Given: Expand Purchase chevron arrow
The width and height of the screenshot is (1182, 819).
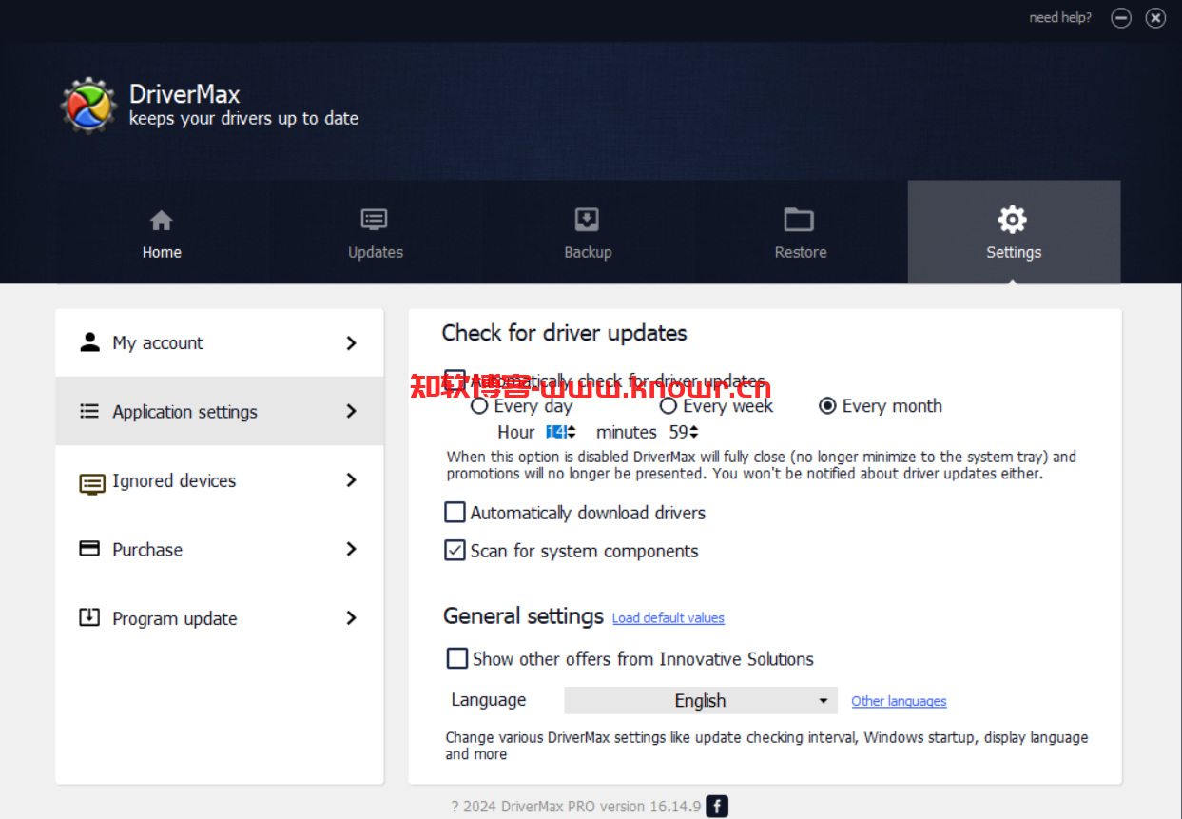Looking at the screenshot, I should (x=352, y=549).
